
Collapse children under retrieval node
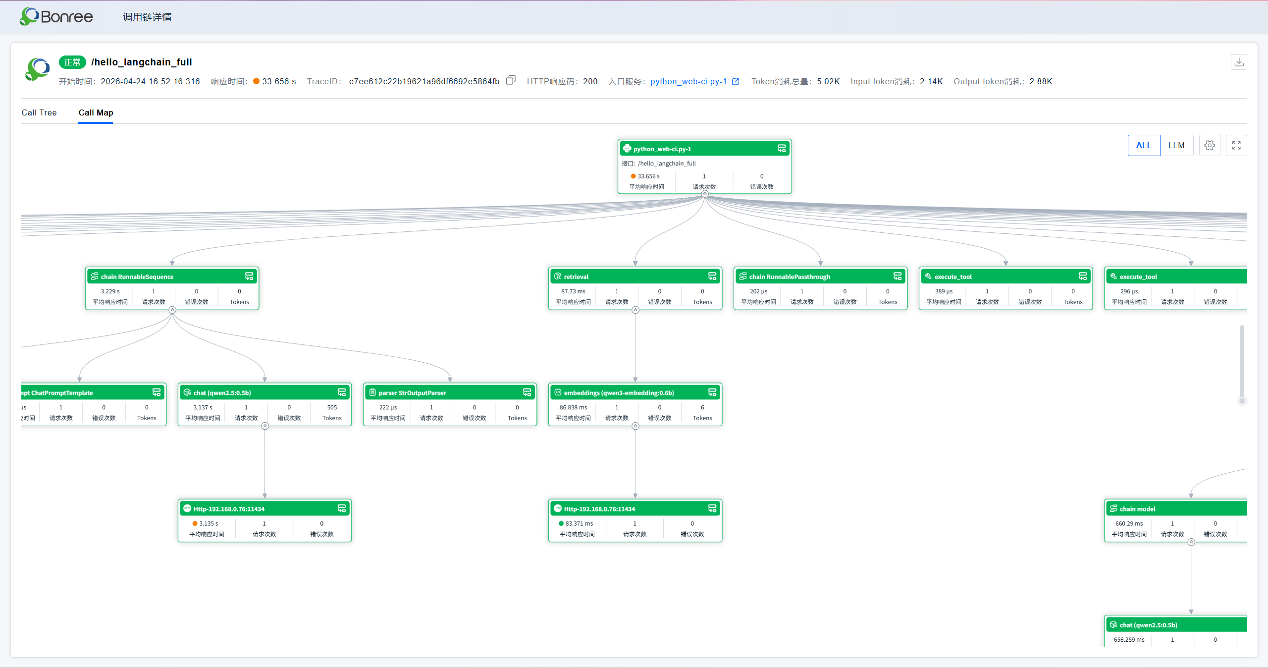click(x=635, y=310)
